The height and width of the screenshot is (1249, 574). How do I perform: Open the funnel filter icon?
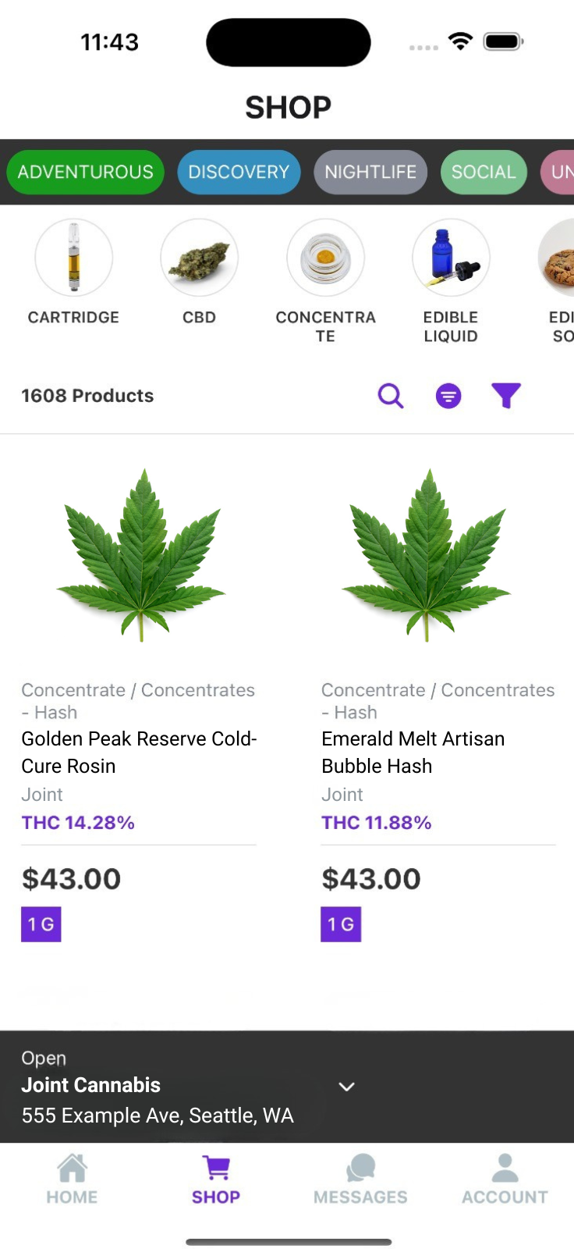pos(506,396)
